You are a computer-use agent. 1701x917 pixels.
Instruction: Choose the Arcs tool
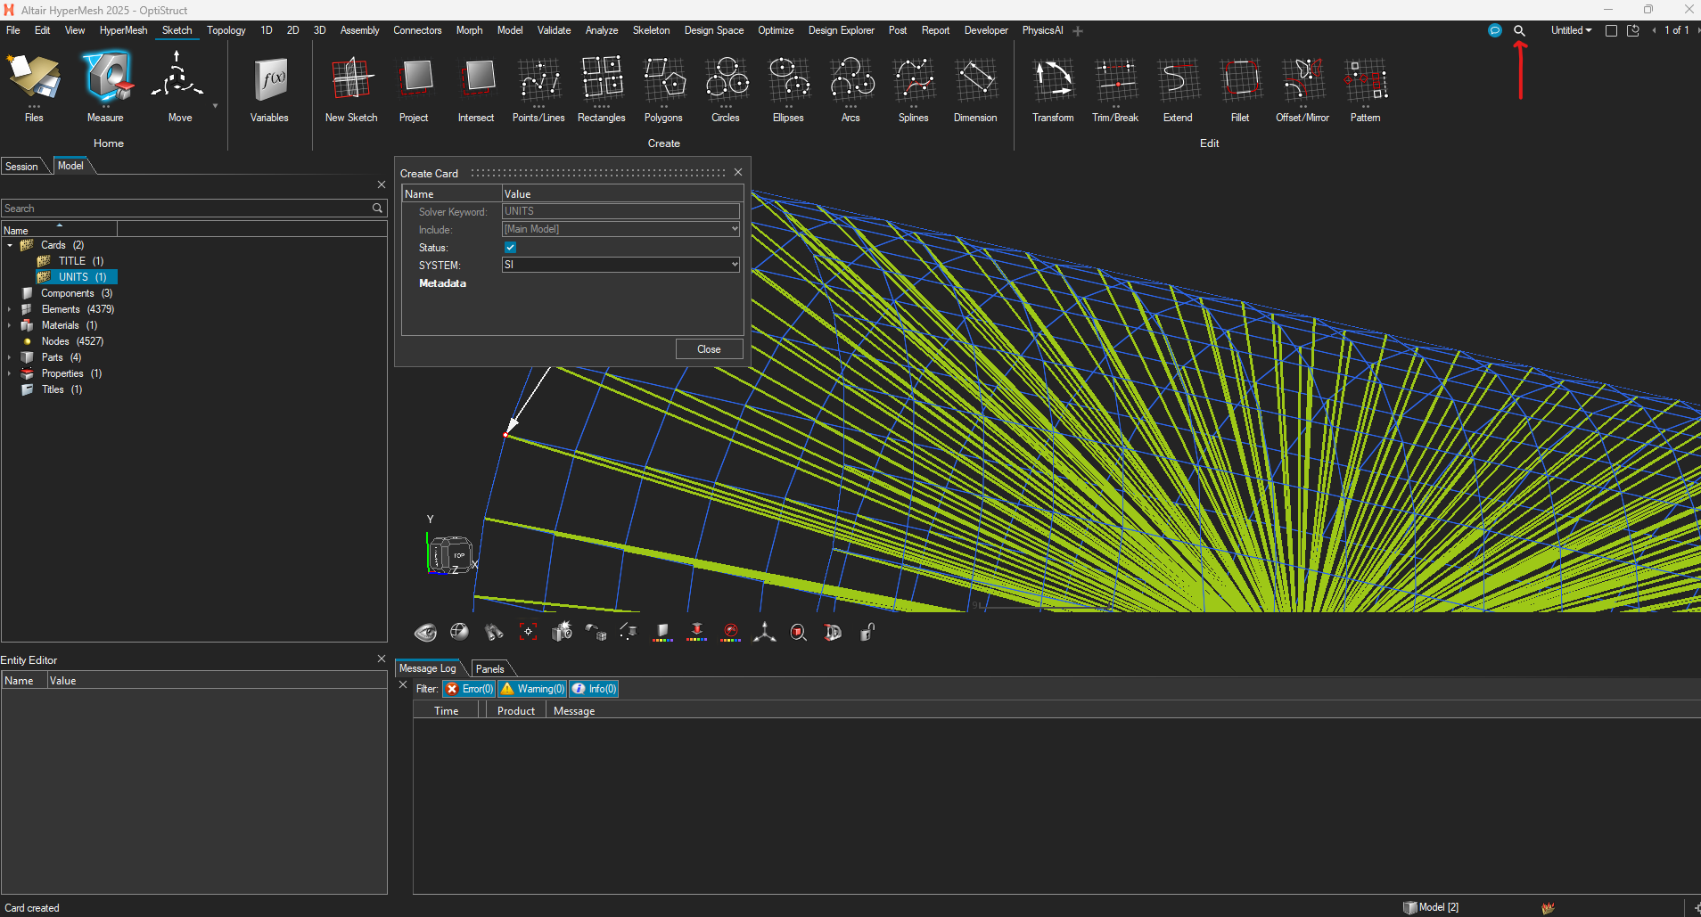pos(850,87)
